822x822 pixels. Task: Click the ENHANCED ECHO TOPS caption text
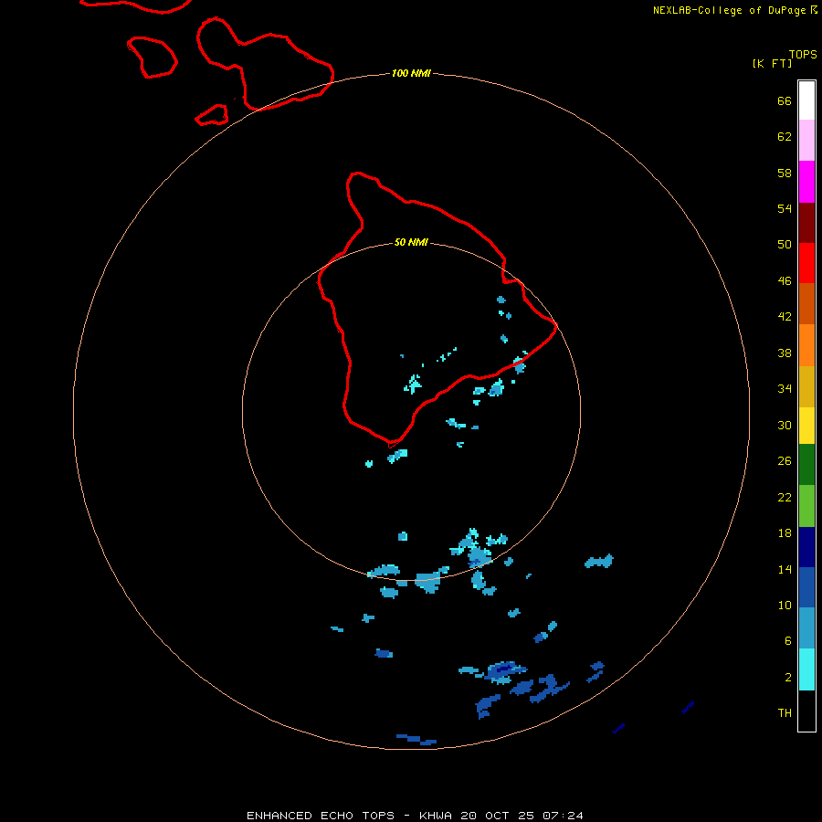point(321,816)
